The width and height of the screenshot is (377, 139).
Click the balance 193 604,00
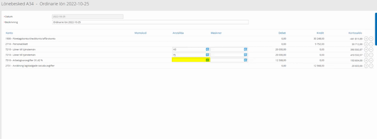point(356,60)
